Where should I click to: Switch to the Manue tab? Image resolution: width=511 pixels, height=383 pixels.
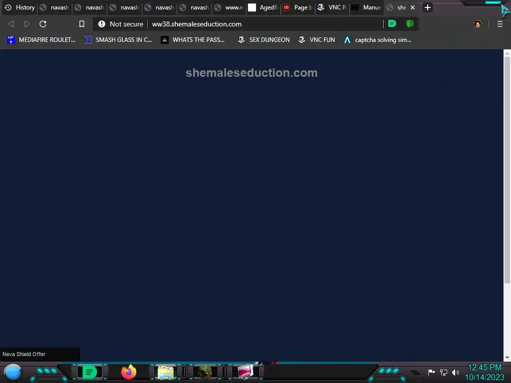[367, 7]
